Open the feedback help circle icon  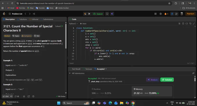tap(33, 96)
